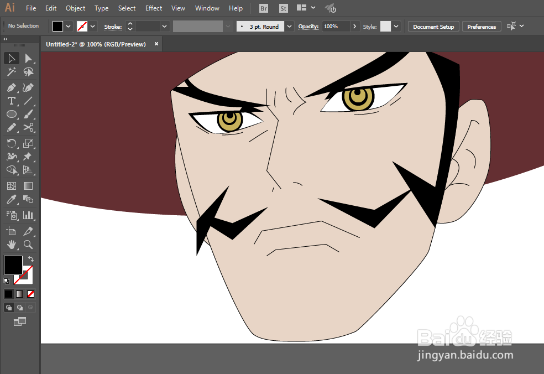Select the Type tool

tap(12, 101)
